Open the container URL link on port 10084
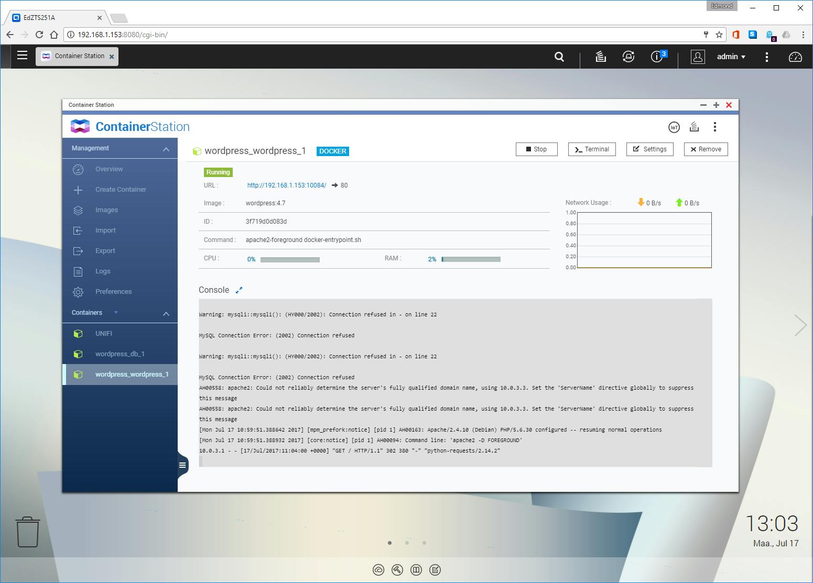Screen dimensions: 813x583 click(287, 185)
